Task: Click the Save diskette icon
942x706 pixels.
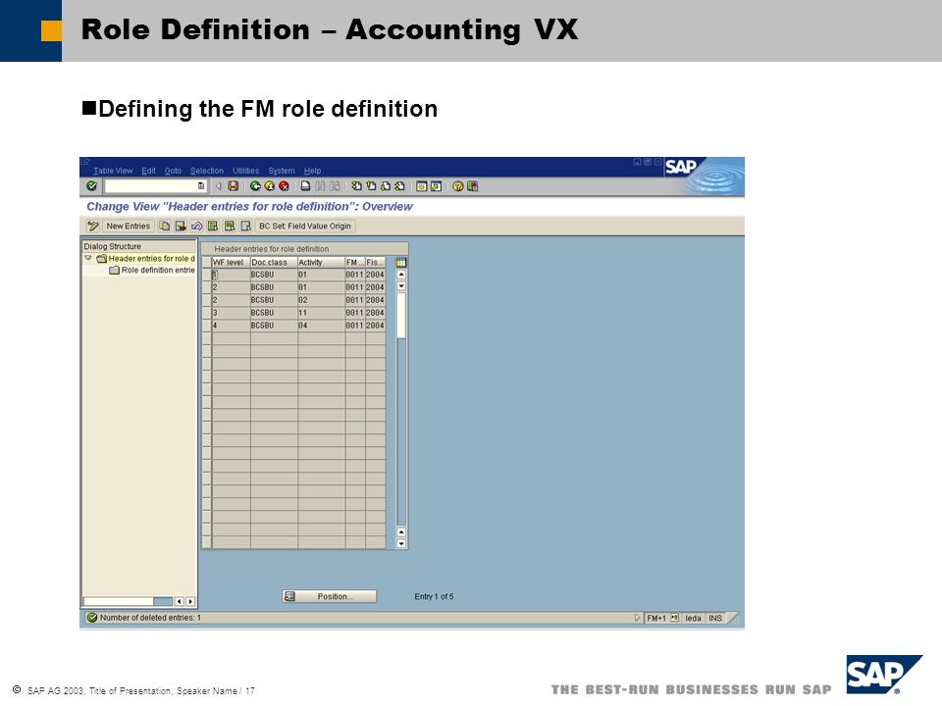Action: pos(234,186)
